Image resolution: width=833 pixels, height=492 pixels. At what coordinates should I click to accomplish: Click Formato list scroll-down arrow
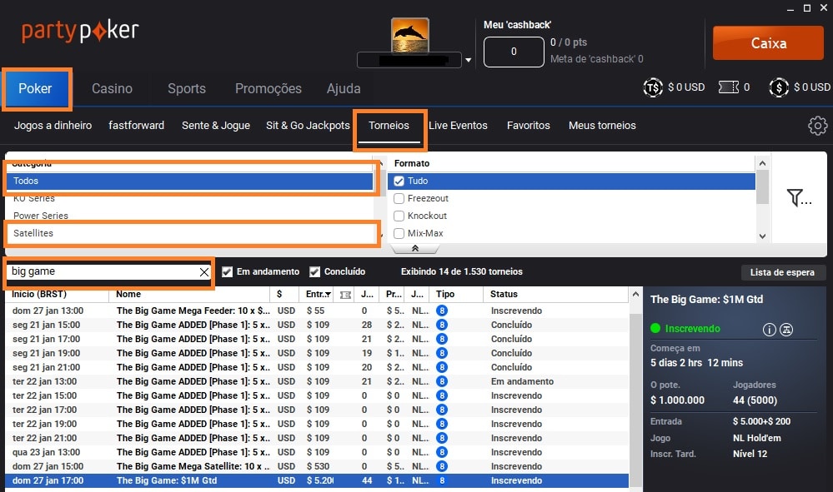[x=762, y=236]
